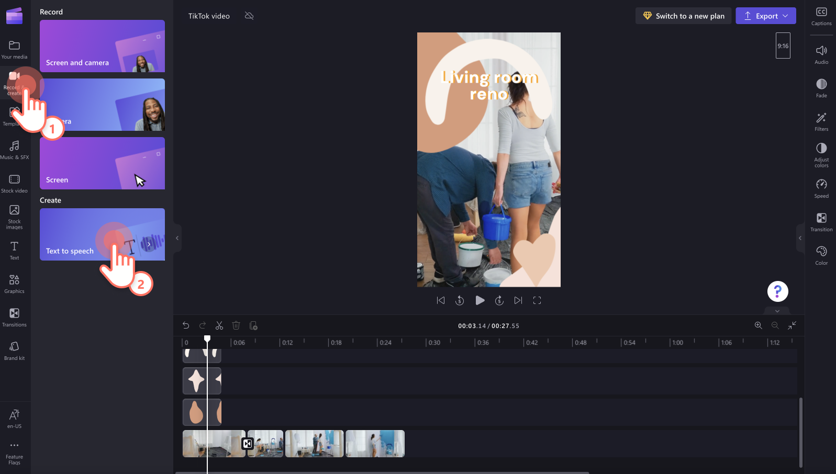
Task: Open Feature Flags menu
Action: pyautogui.click(x=15, y=453)
